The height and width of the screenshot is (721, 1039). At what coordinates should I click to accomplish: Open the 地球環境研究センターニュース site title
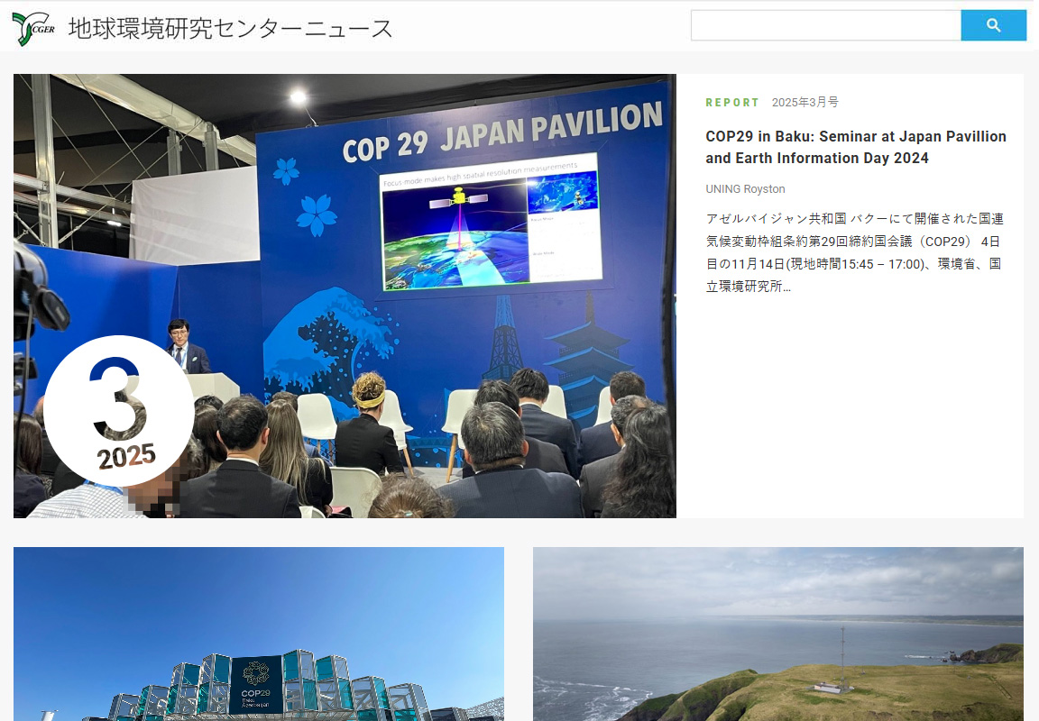(231, 29)
